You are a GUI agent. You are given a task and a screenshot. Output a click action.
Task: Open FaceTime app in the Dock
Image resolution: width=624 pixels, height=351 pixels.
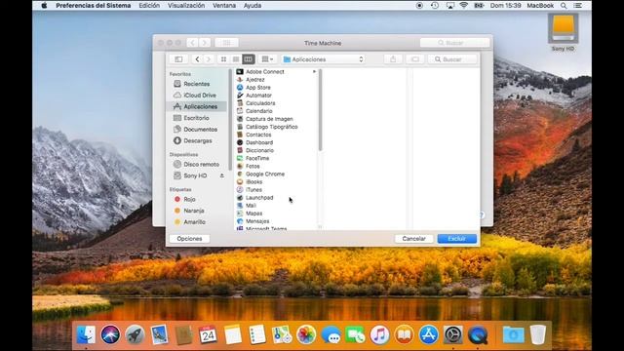point(355,334)
